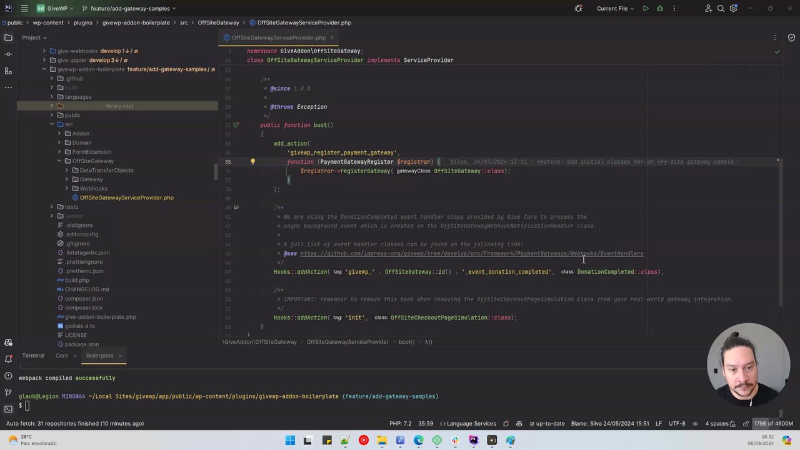Open the feature/add-gateway-samples branch dropdown

tap(129, 9)
